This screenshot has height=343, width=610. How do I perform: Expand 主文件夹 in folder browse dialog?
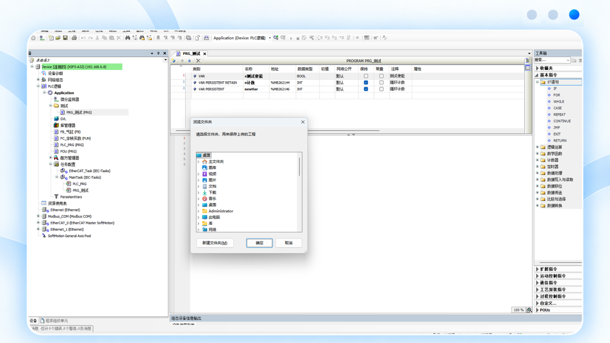coord(199,161)
